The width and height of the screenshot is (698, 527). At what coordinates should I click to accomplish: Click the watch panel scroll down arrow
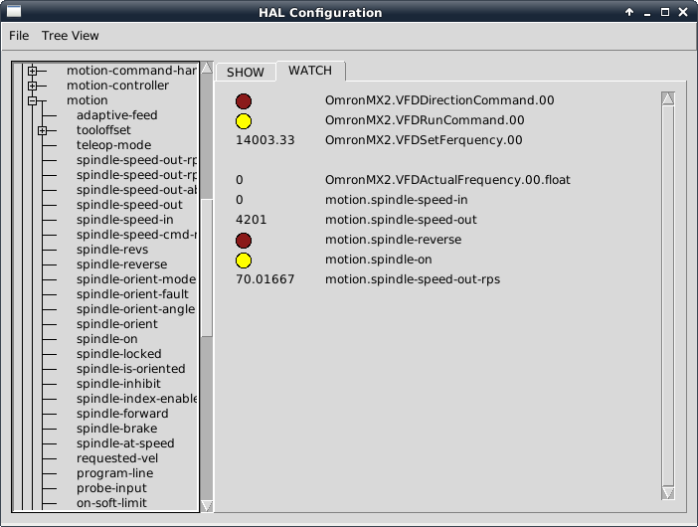tap(668, 493)
